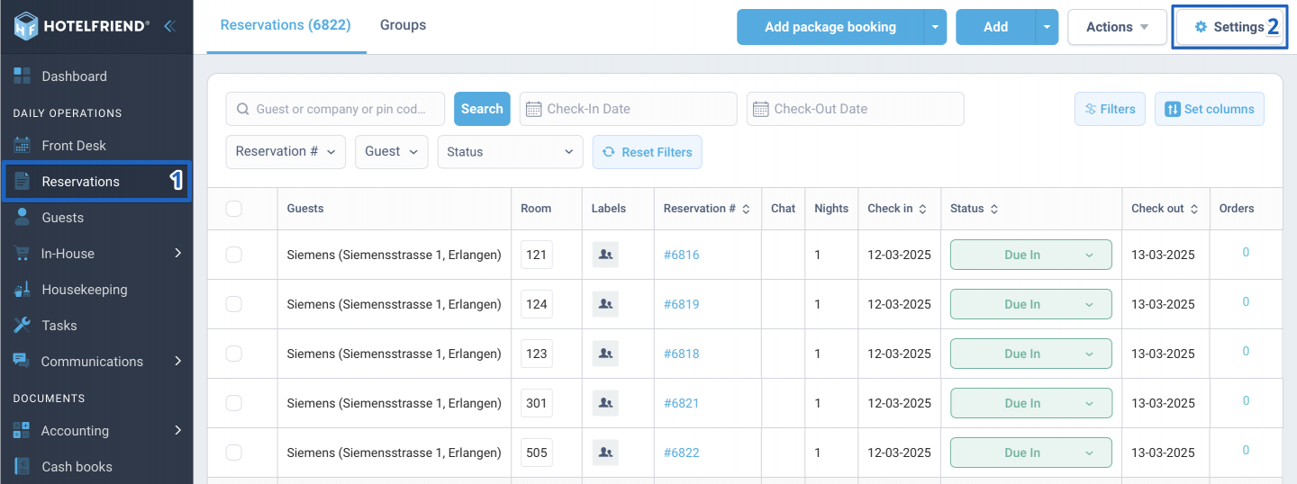The width and height of the screenshot is (1297, 484).
Task: Click the guest label icon for room 123
Action: point(605,354)
